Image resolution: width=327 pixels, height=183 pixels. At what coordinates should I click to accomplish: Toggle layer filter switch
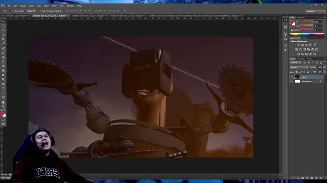(325, 63)
